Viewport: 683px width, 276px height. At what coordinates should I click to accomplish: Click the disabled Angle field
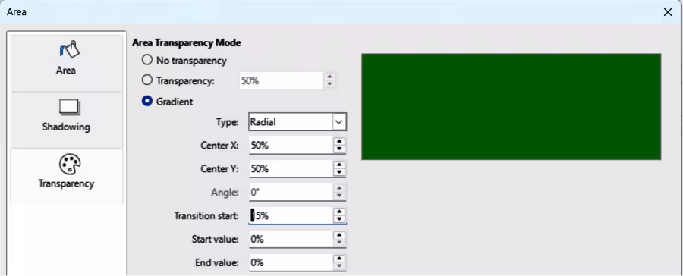(x=291, y=192)
